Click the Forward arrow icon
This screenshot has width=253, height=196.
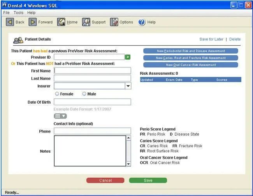point(33,22)
